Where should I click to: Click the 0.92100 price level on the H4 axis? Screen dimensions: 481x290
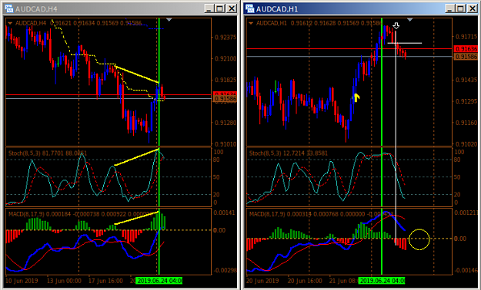pos(225,59)
